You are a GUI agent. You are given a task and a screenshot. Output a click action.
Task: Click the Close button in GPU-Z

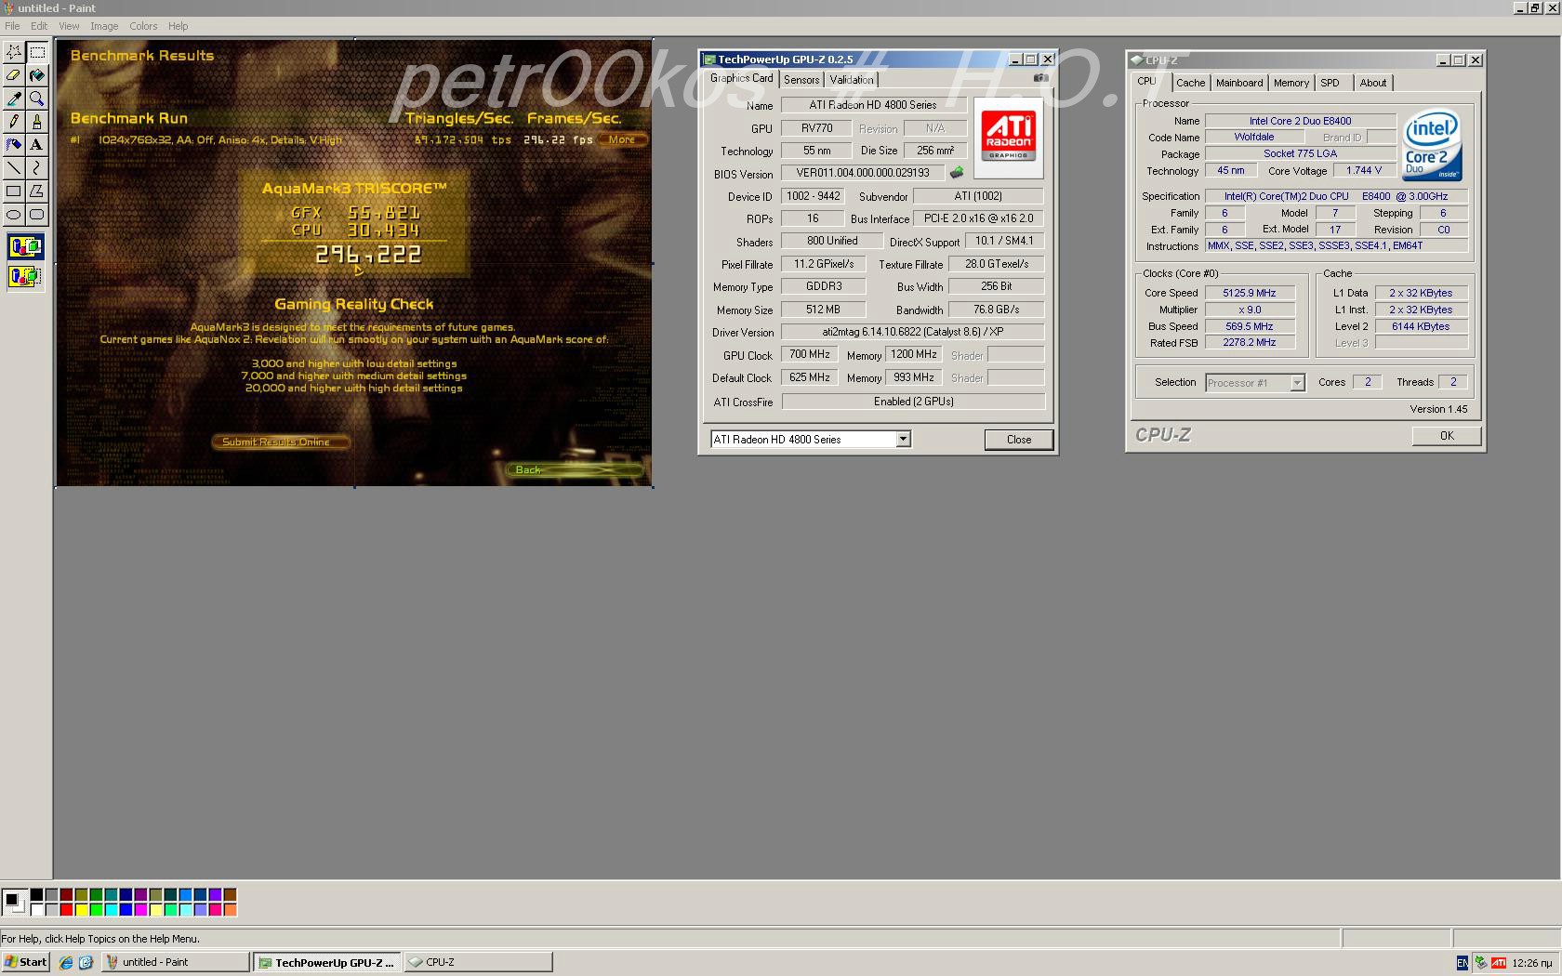[x=1019, y=440]
